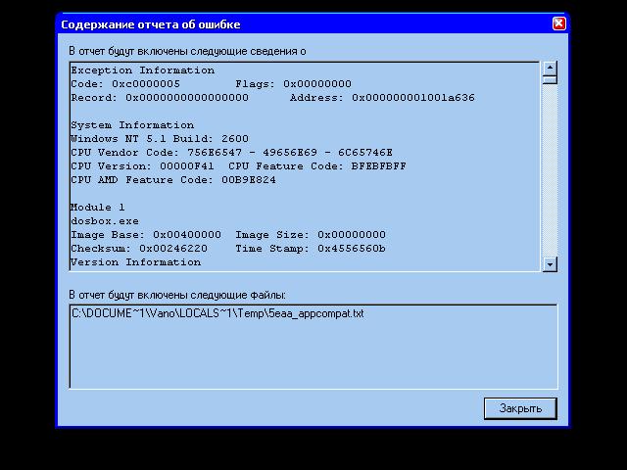The width and height of the screenshot is (627, 470).
Task: Click the 'CPU Feature Code: BFEBFBFF' text
Action: point(316,166)
